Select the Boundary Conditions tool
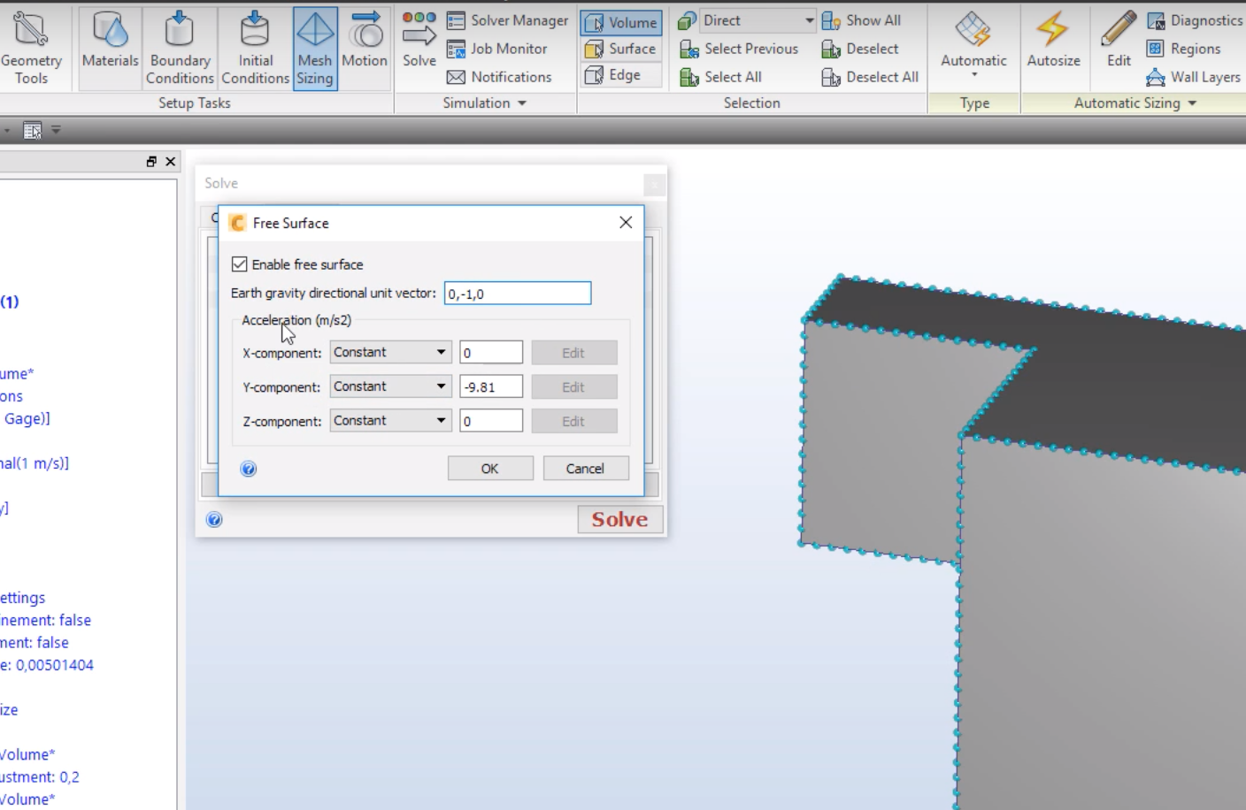The image size is (1246, 810). [180, 49]
